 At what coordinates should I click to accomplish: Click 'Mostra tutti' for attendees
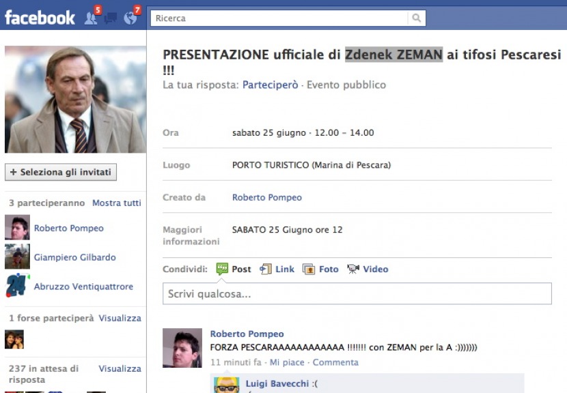click(116, 203)
